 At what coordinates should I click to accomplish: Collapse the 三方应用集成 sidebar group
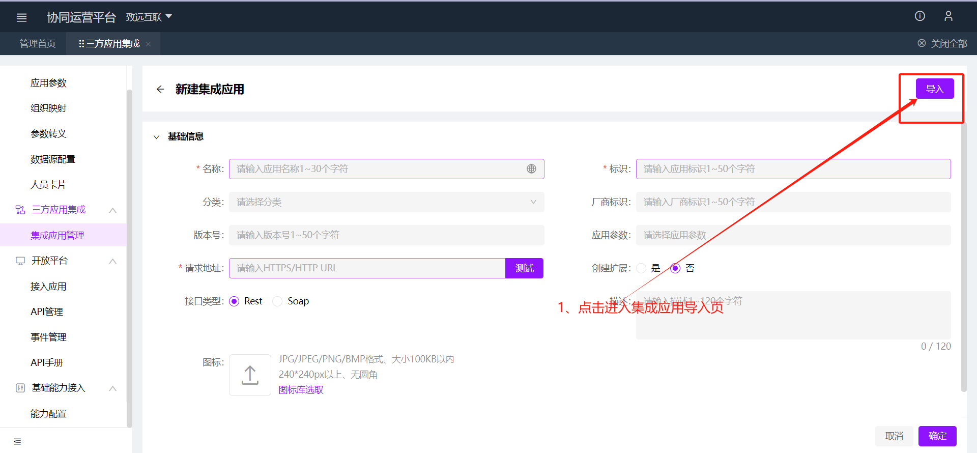click(x=113, y=210)
